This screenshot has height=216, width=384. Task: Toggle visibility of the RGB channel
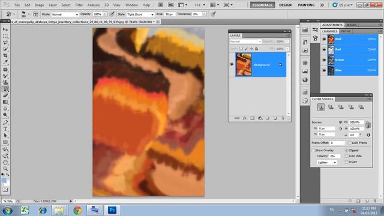tap(324, 39)
